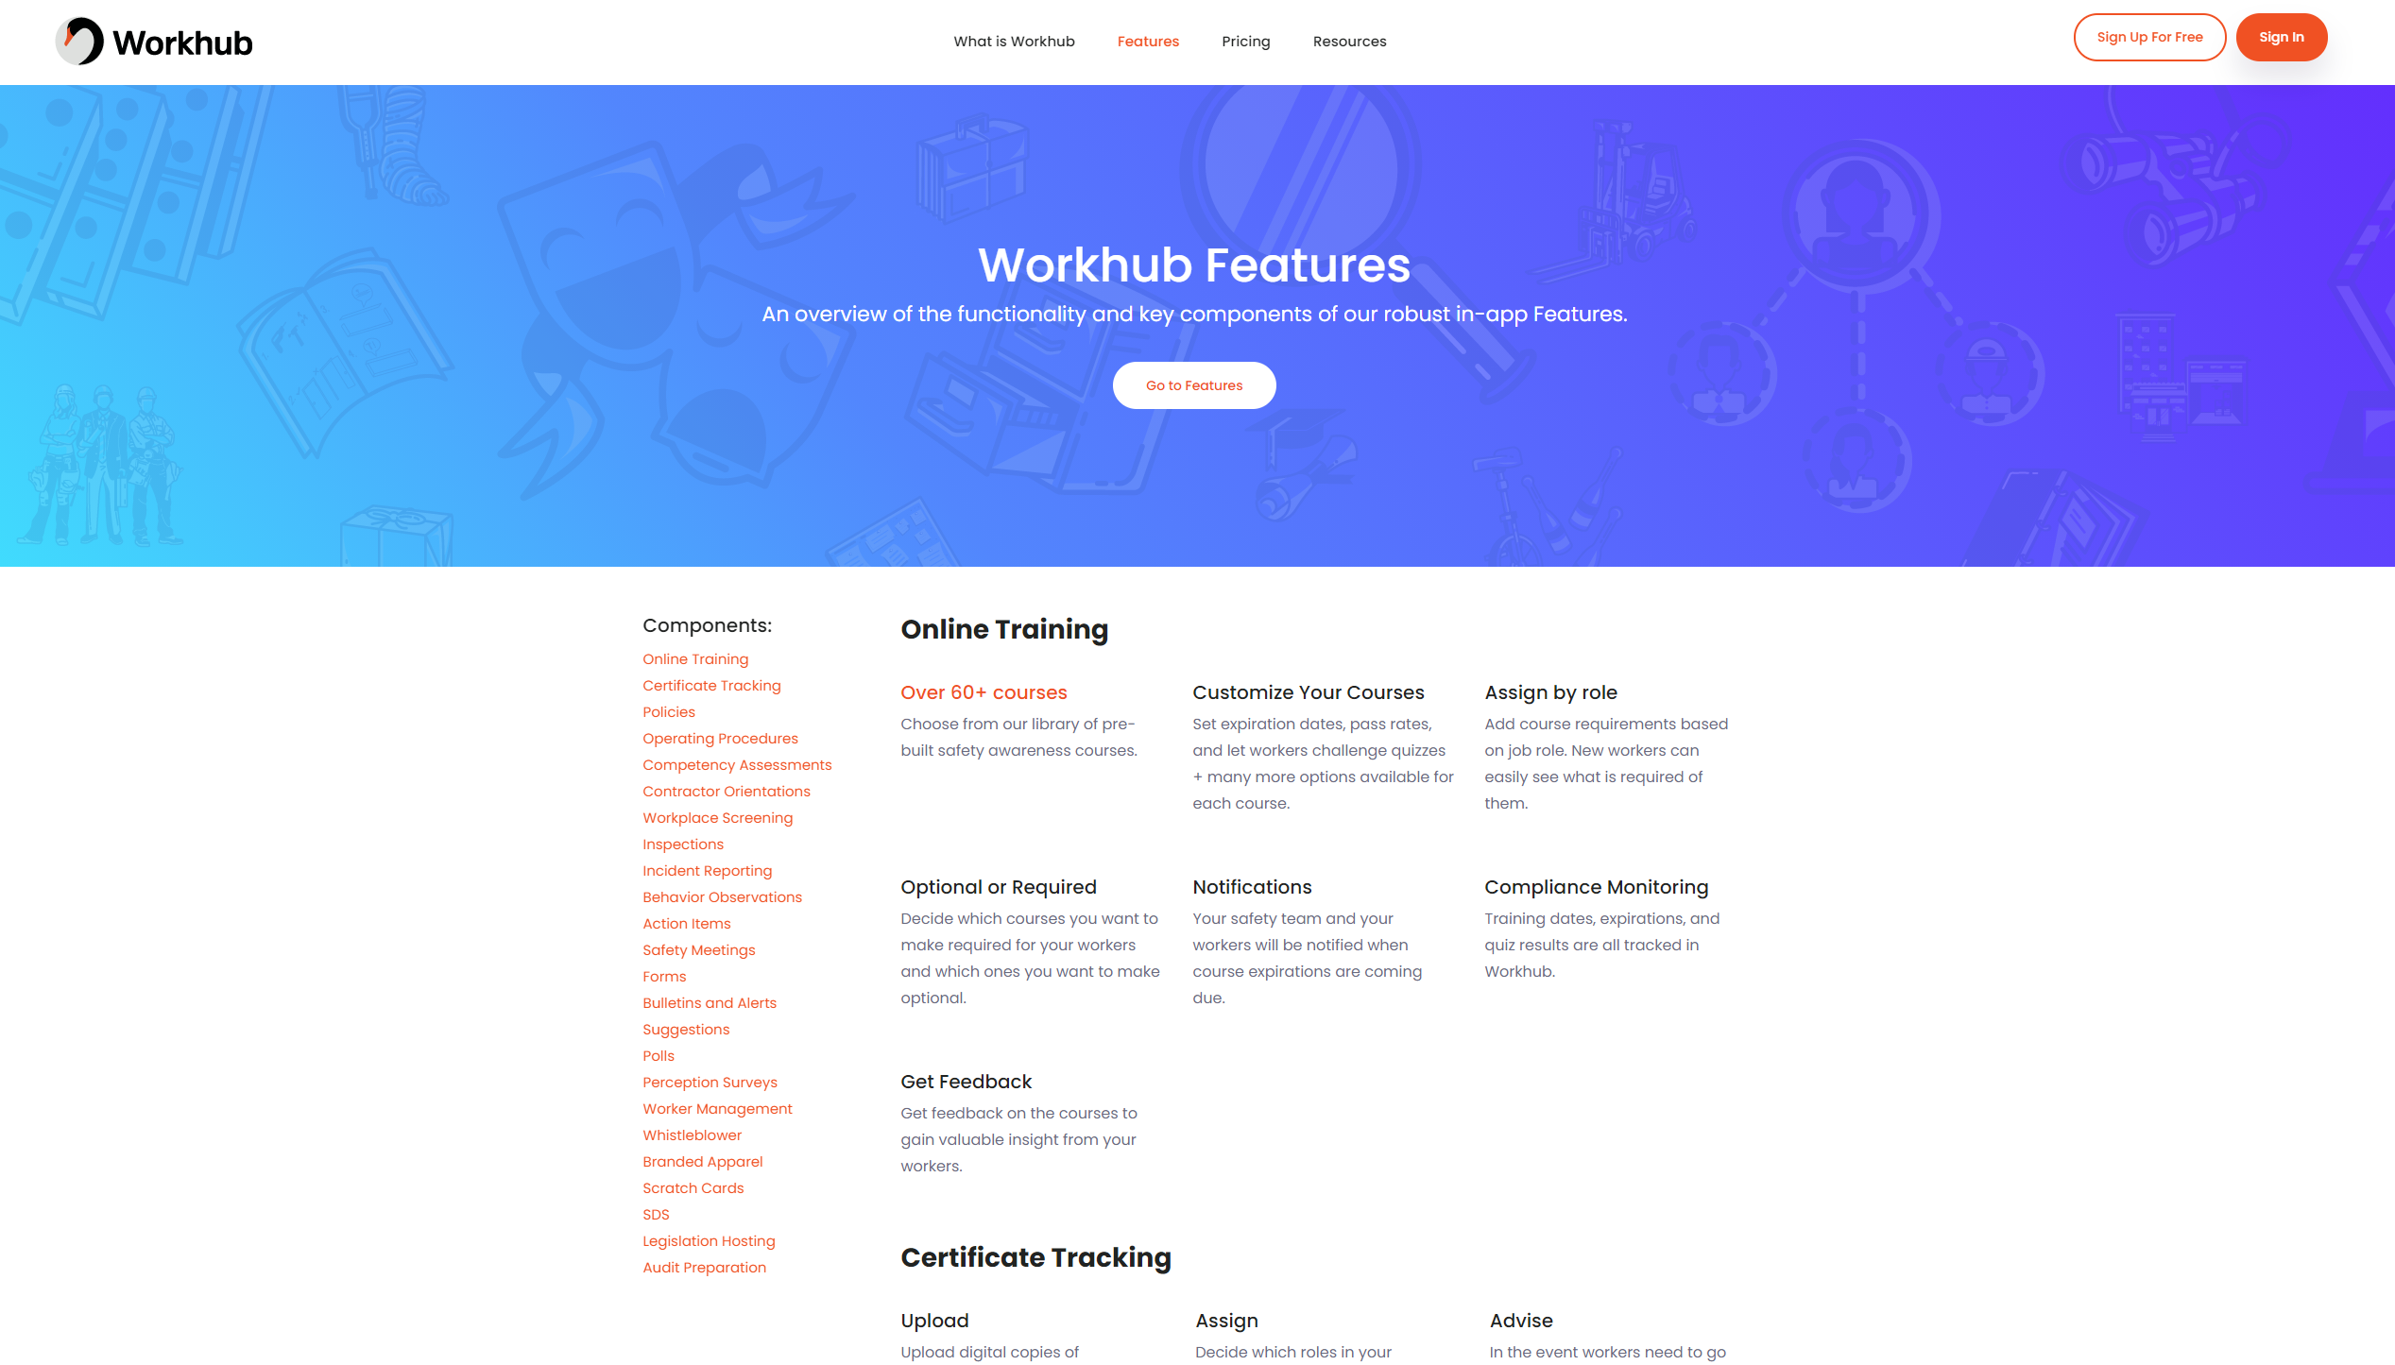Click the Sign Up For Free button
Screen dimensions: 2395x1365
(x=2151, y=36)
